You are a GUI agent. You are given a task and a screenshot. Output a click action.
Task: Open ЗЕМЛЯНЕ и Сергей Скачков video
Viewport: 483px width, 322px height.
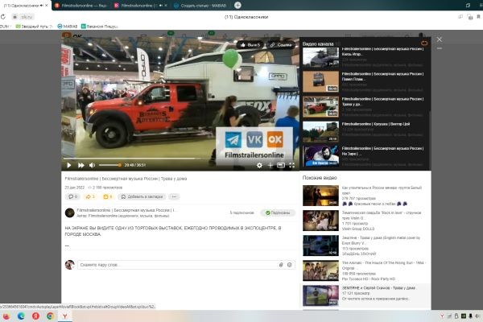pos(320,295)
